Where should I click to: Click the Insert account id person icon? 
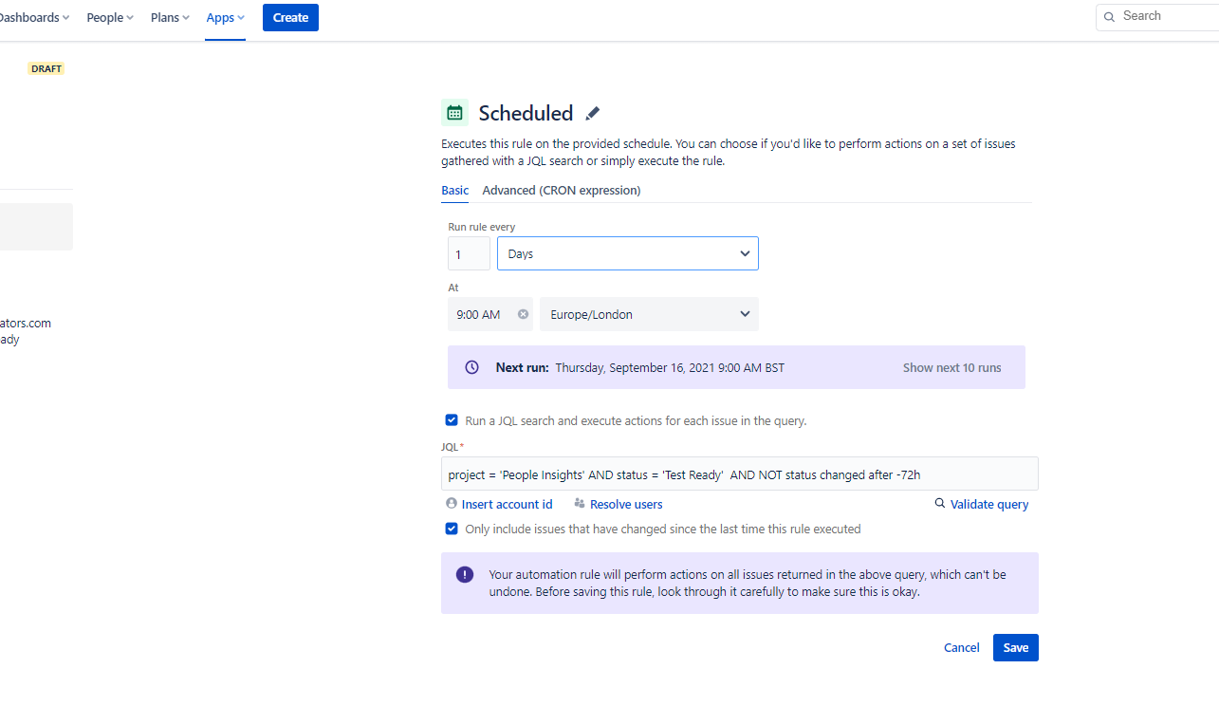click(x=452, y=504)
